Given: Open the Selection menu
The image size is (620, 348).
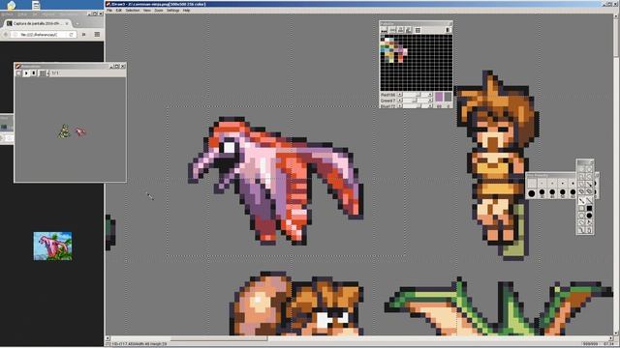Looking at the screenshot, I should click(x=133, y=11).
